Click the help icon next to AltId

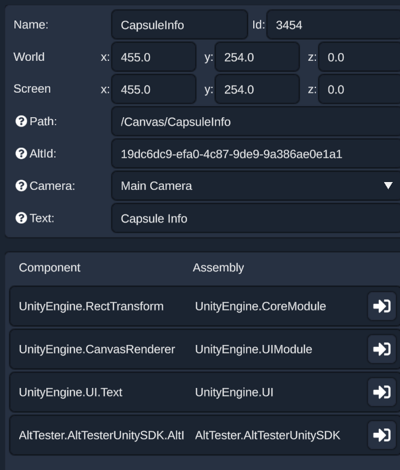tap(20, 154)
